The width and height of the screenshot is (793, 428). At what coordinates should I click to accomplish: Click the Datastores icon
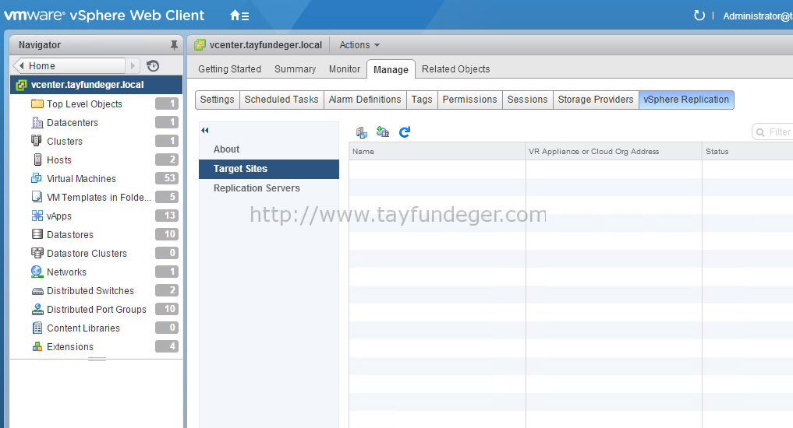pyautogui.click(x=37, y=234)
